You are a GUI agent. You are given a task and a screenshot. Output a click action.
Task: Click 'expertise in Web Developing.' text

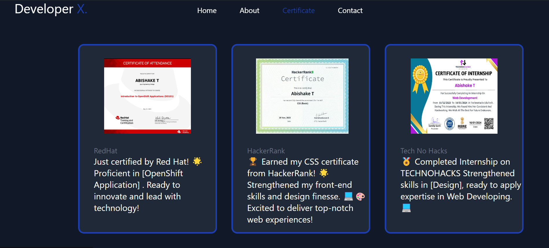click(x=456, y=196)
